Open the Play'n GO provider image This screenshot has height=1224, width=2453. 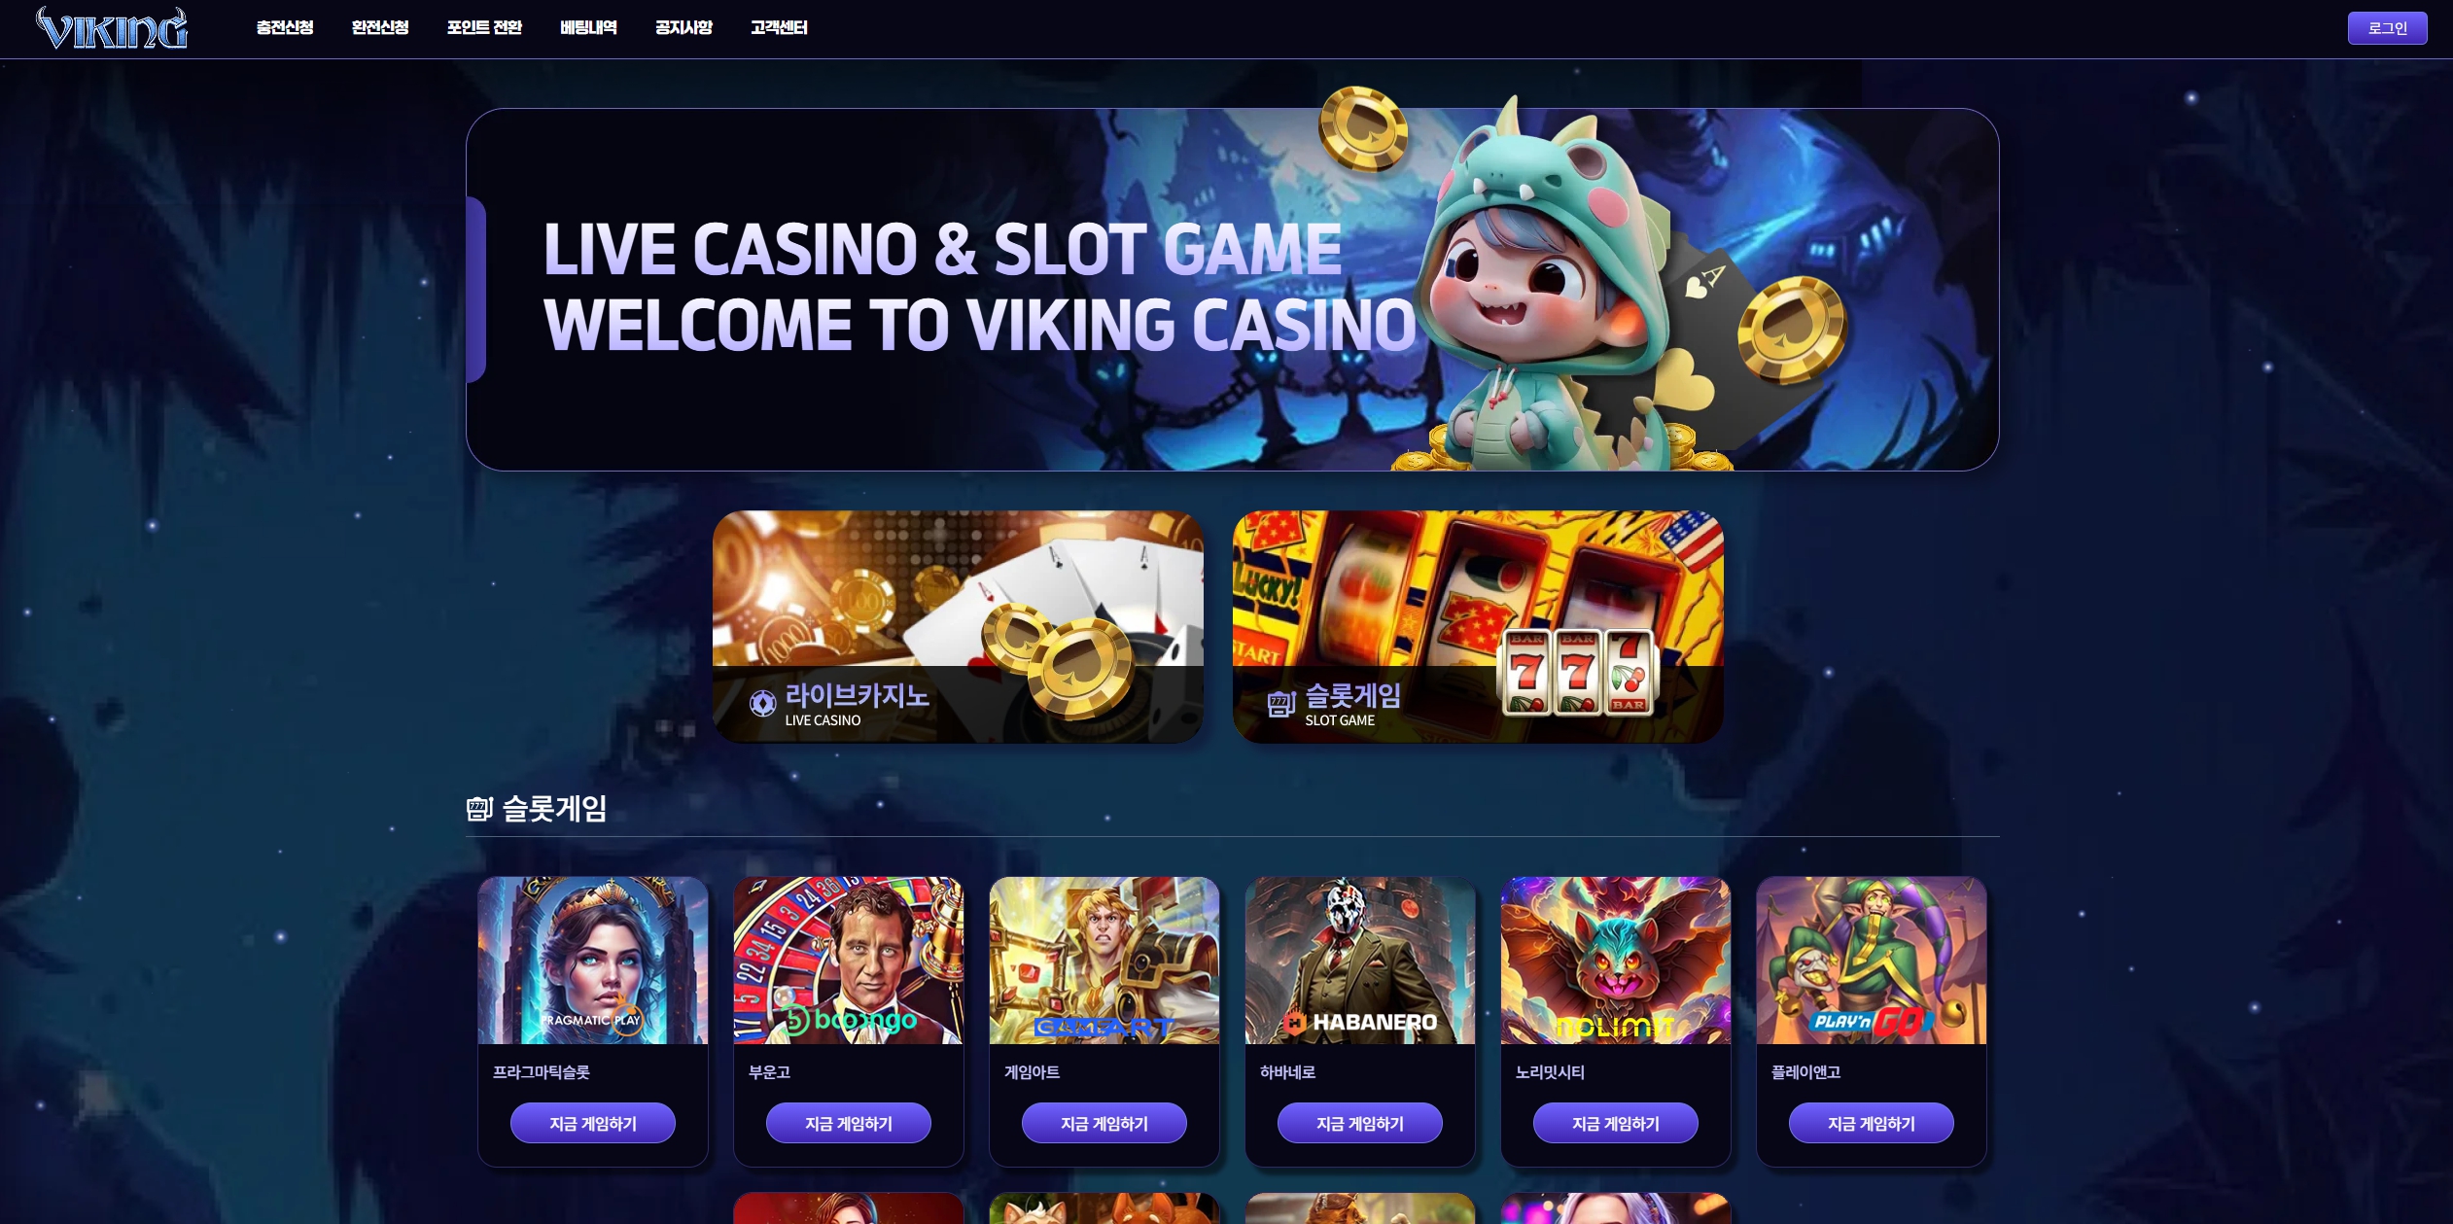[x=1872, y=960]
